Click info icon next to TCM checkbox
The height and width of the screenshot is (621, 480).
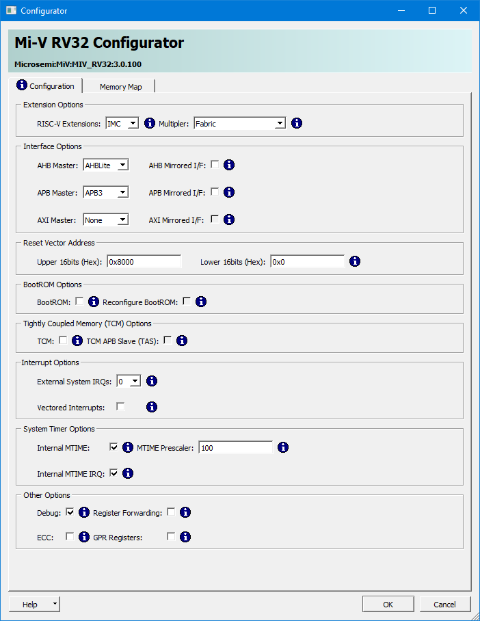click(x=77, y=341)
